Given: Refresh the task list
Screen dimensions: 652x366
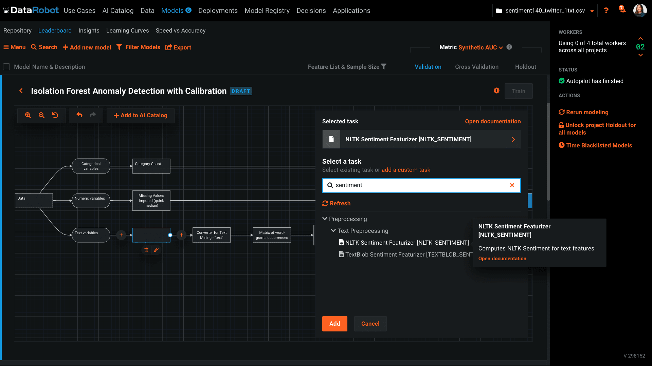Looking at the screenshot, I should [x=337, y=203].
